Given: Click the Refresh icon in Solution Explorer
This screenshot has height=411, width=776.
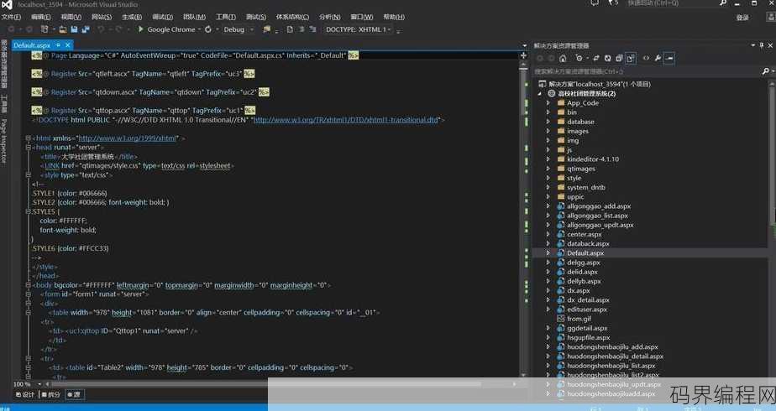Looking at the screenshot, I should pyautogui.click(x=608, y=58).
